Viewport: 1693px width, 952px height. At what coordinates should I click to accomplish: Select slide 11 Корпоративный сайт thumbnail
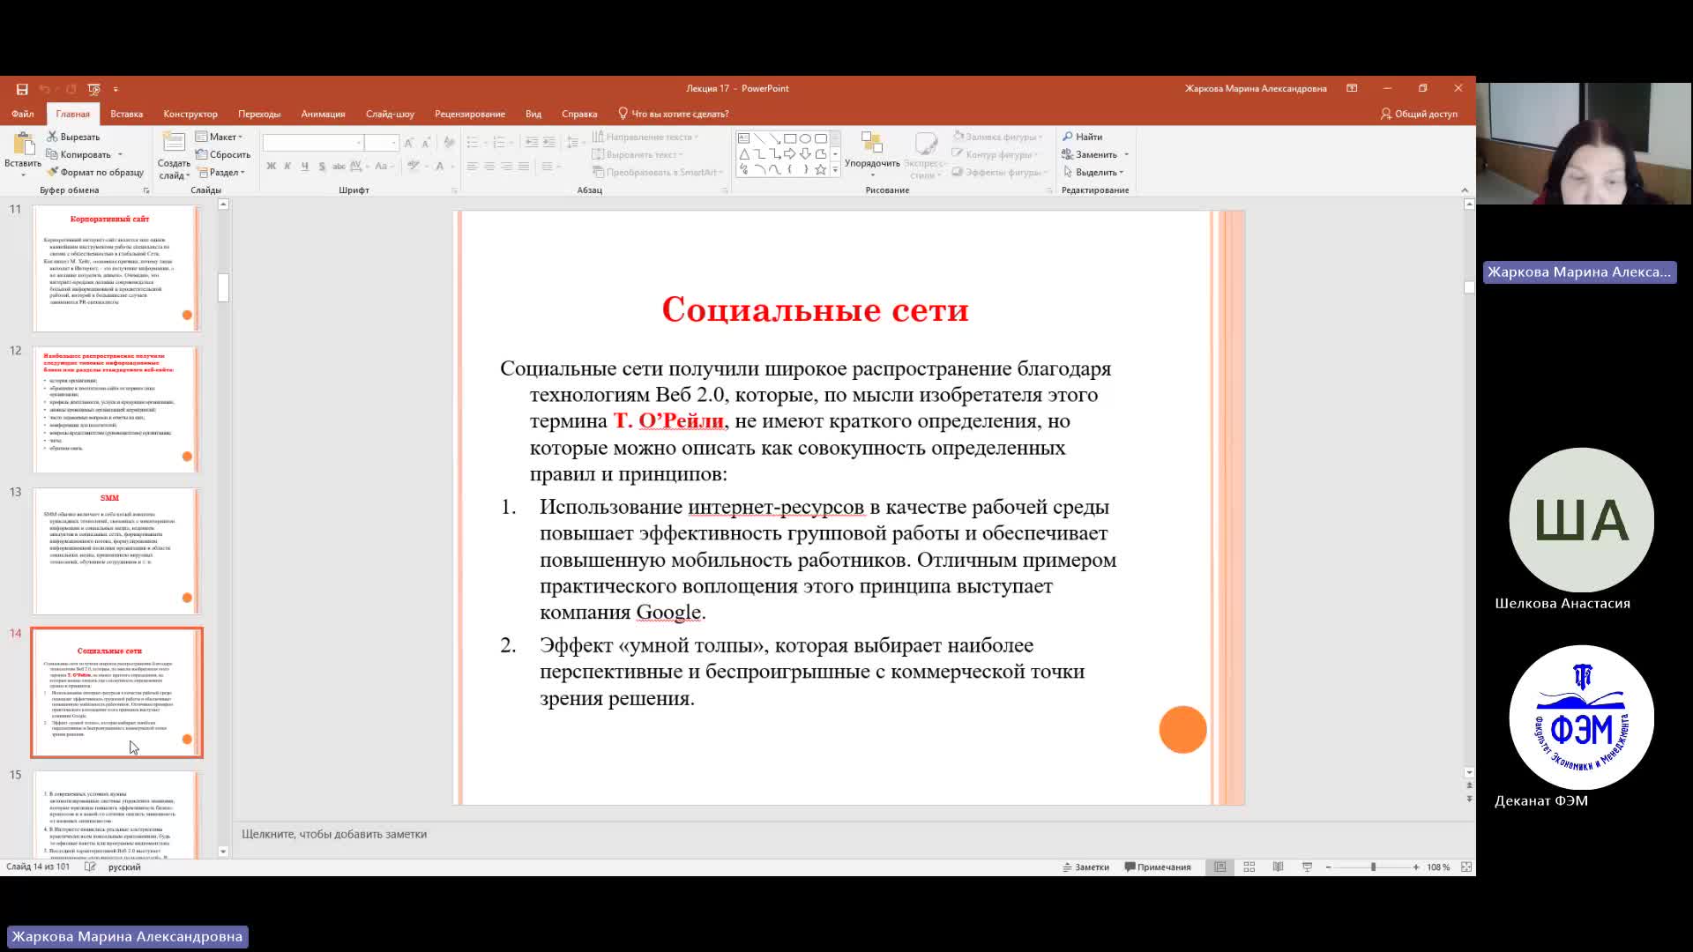(116, 269)
